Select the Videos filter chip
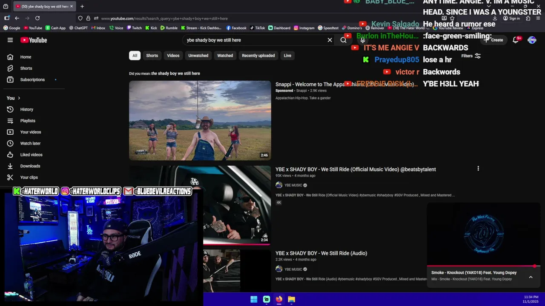Viewport: 545px width, 306px height. (x=173, y=56)
